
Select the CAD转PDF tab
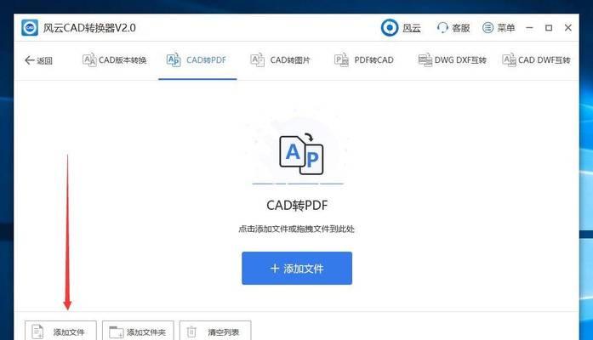coord(196,60)
